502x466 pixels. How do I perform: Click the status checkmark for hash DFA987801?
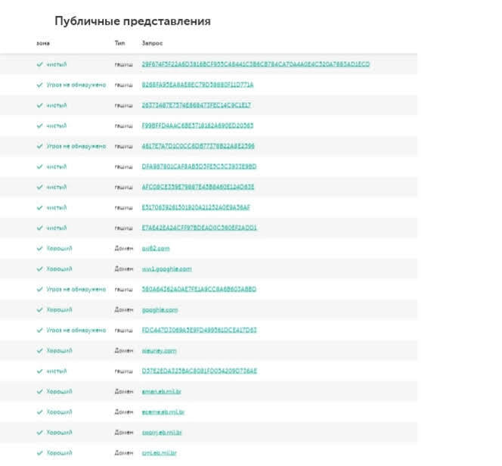tap(40, 166)
